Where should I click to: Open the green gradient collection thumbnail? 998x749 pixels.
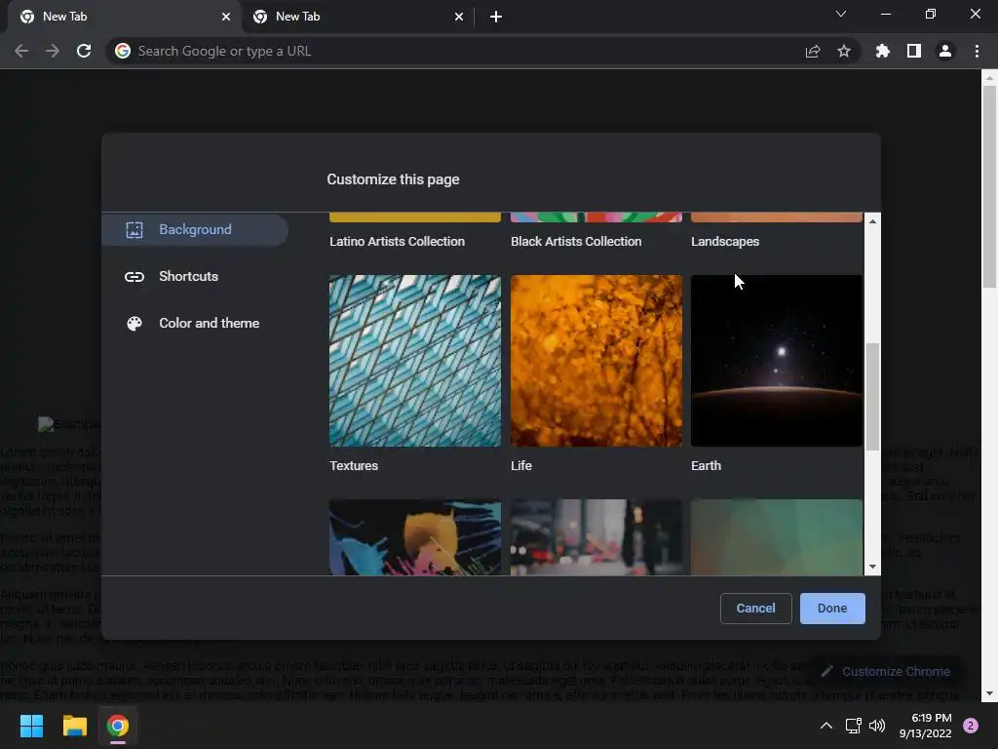777,537
